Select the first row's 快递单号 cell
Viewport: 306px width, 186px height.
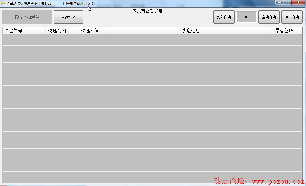coord(24,37)
